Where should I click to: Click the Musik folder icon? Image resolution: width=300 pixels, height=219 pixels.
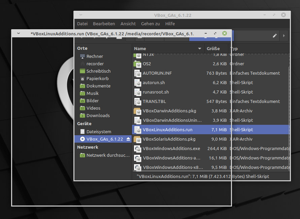tap(82, 93)
